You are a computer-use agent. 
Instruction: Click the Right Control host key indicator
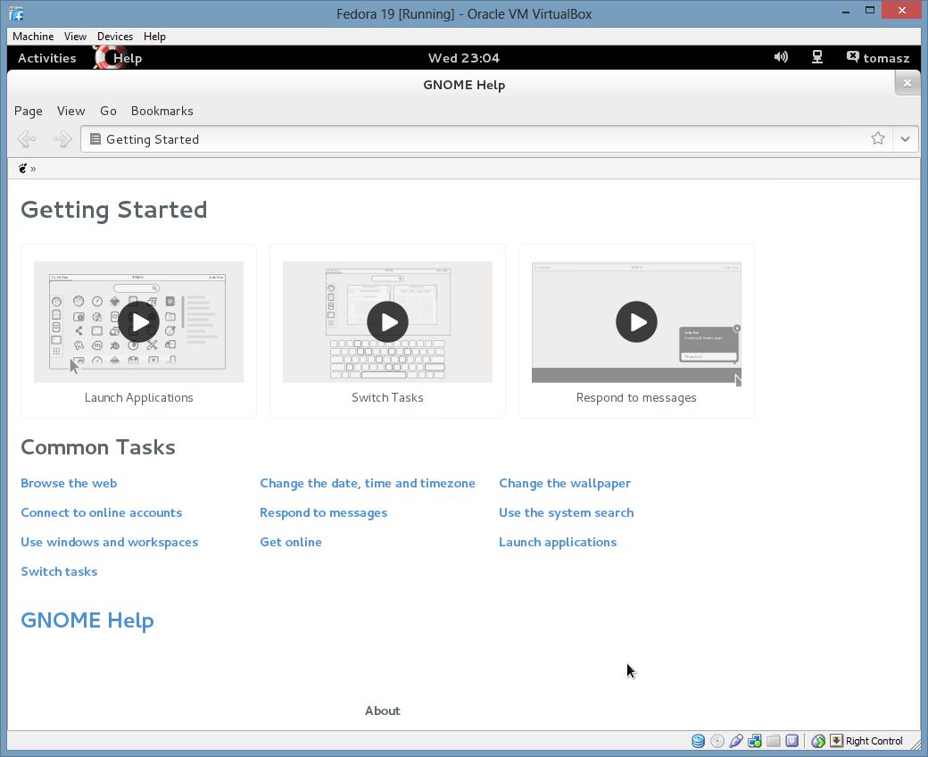[867, 741]
